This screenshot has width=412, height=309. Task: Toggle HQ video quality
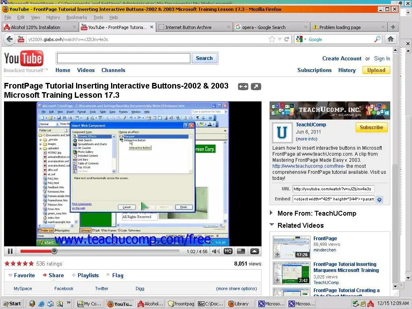pyautogui.click(x=228, y=251)
